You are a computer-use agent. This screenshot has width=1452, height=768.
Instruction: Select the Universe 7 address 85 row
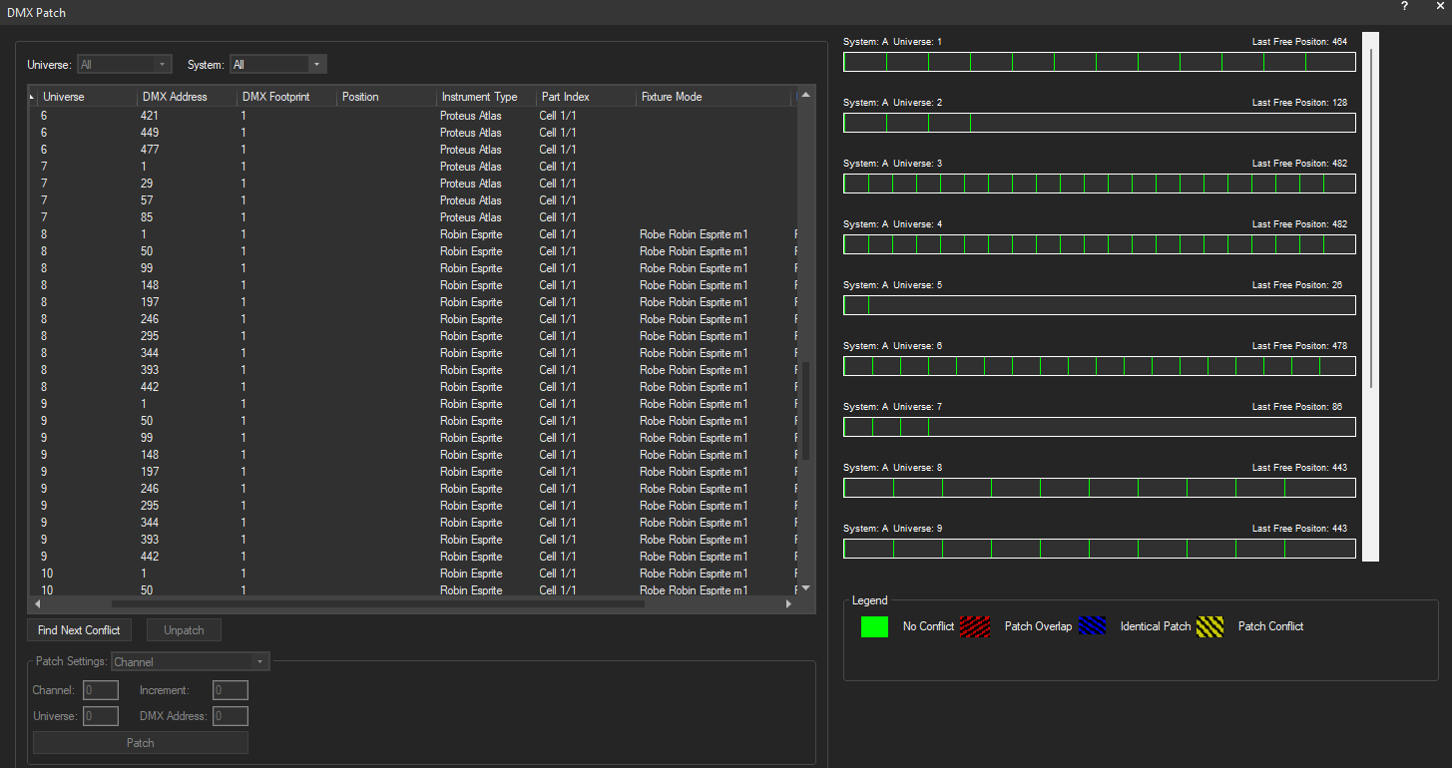click(x=299, y=217)
